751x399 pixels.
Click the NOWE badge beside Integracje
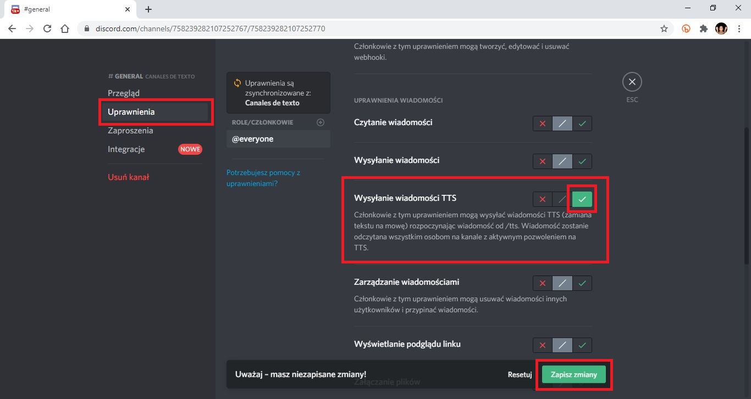coord(190,149)
